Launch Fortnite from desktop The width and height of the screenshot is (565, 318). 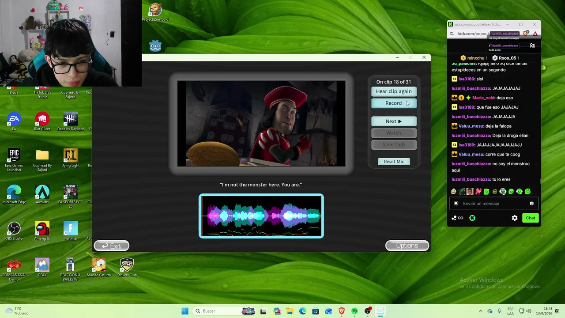click(x=71, y=231)
